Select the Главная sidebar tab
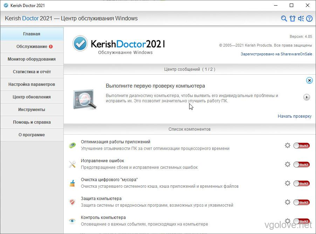The height and width of the screenshot is (234, 316). (32, 34)
